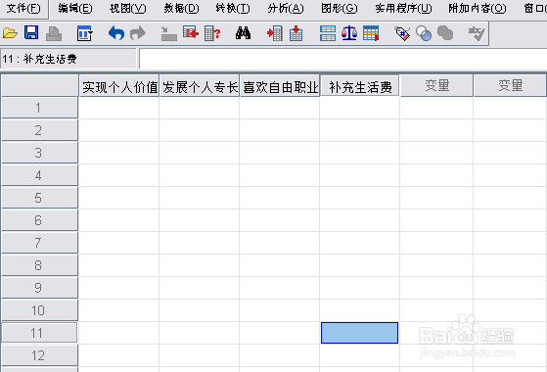
Task: Select row header 3
Action: pos(39,153)
